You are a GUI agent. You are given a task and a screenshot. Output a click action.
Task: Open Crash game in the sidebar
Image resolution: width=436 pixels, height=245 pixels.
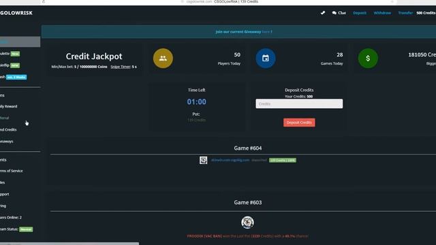pyautogui.click(x=3, y=77)
